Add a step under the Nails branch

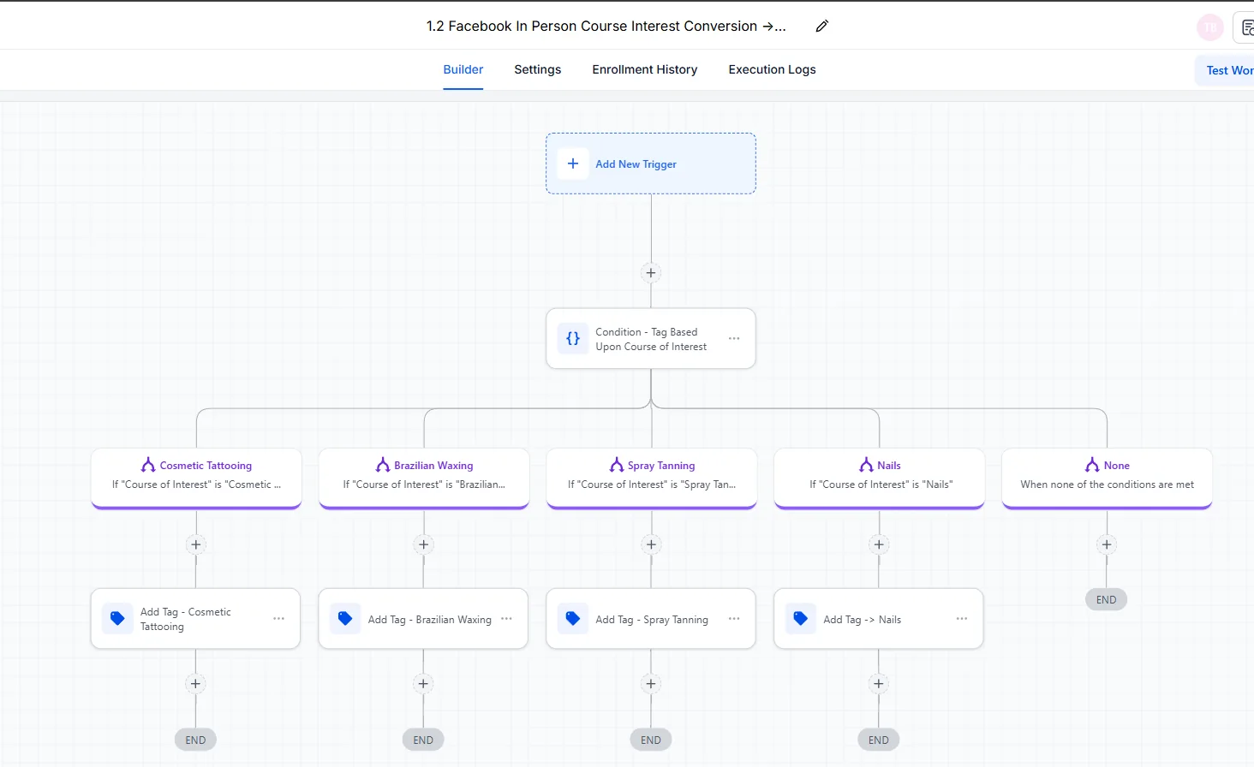tap(879, 544)
